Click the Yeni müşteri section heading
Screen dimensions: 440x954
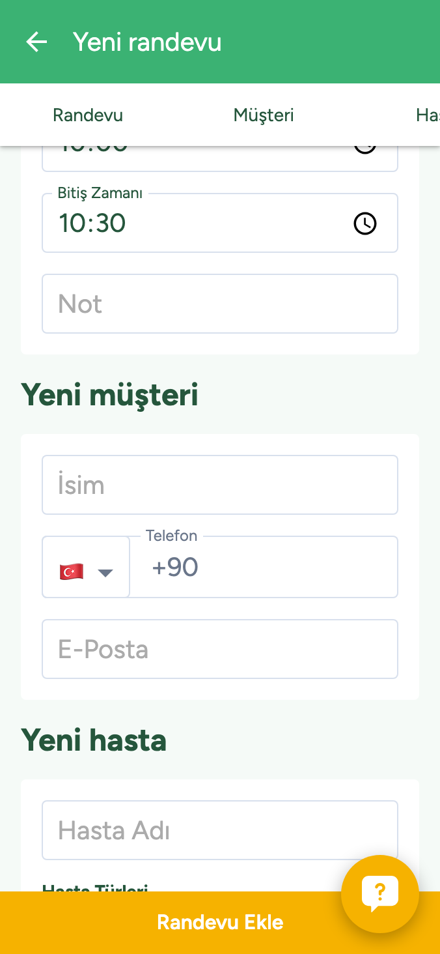pyautogui.click(x=109, y=395)
